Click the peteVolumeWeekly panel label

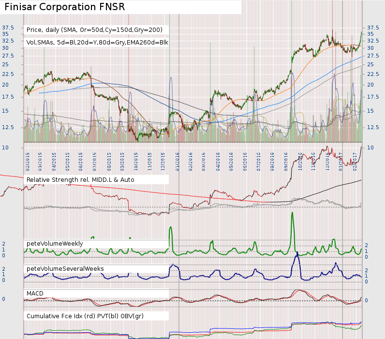tap(55, 244)
